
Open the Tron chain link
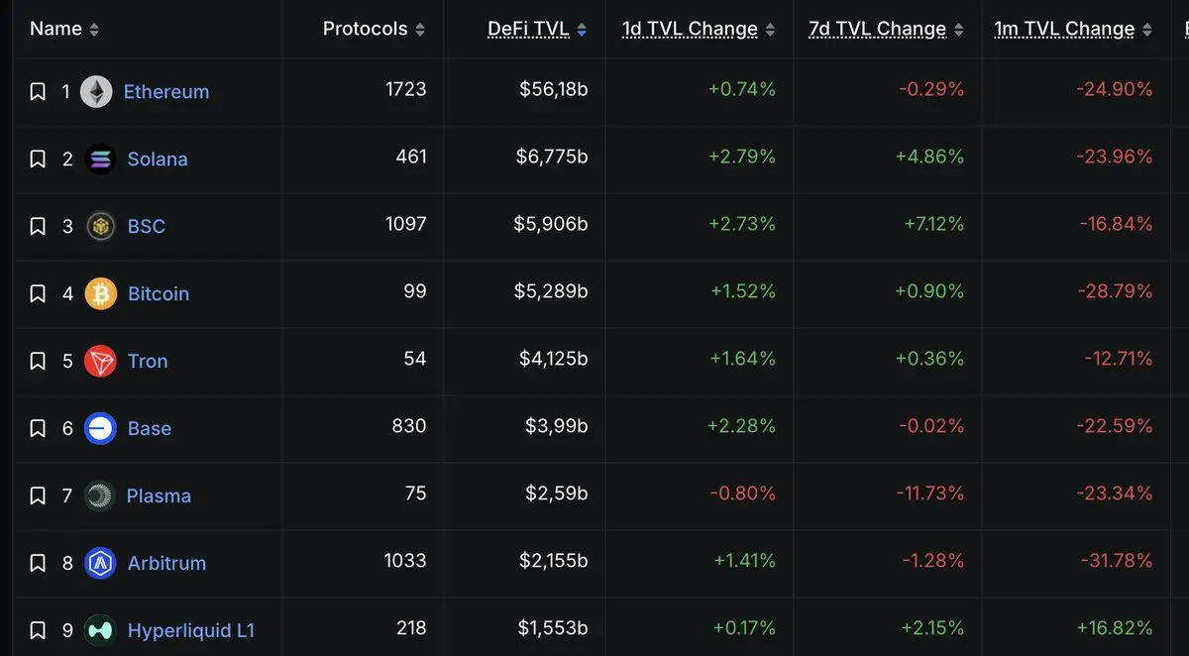coord(148,362)
